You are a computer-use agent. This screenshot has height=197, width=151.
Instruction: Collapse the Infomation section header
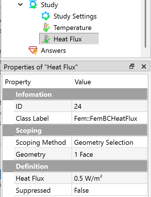point(75,94)
